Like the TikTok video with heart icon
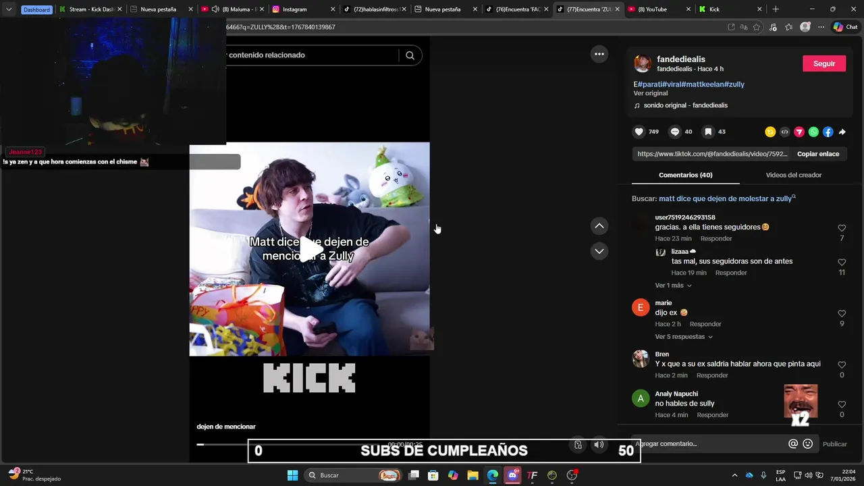Viewport: 864px width, 486px height. [639, 132]
